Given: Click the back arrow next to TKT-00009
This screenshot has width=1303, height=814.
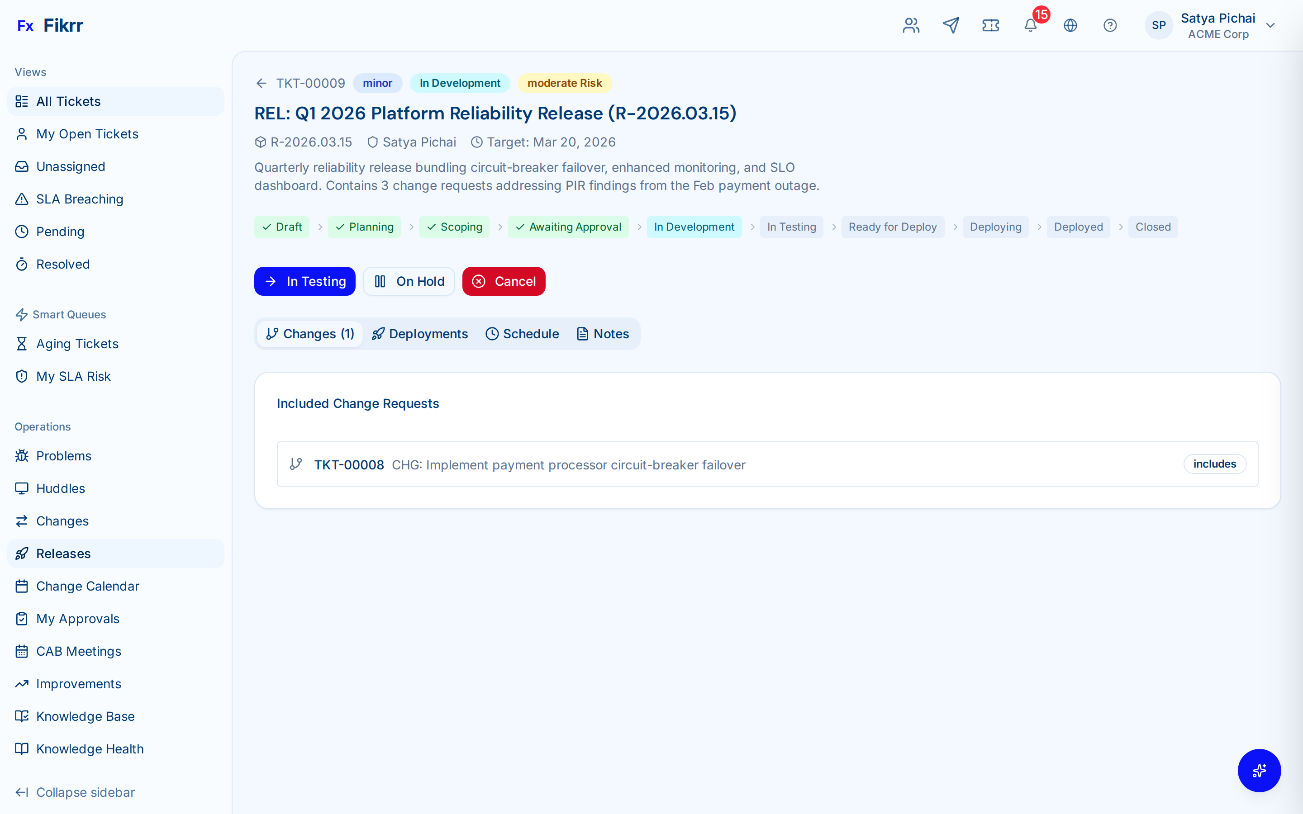Looking at the screenshot, I should (x=261, y=83).
